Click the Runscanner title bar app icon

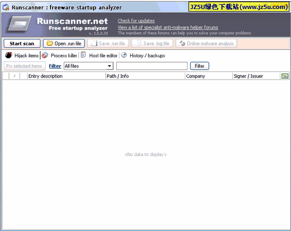6,7
